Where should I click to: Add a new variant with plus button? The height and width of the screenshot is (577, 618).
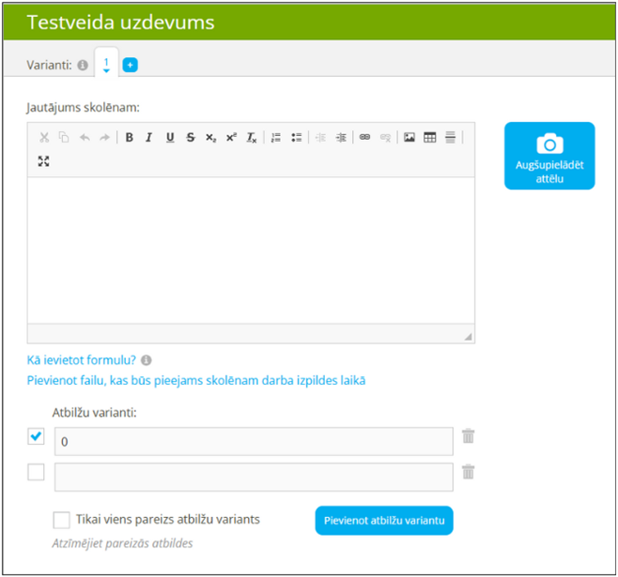point(130,65)
